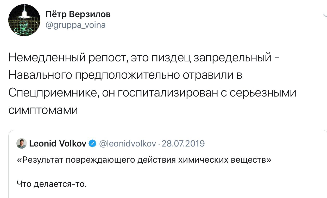Click quoted text "Что делается-то."

click(51, 184)
